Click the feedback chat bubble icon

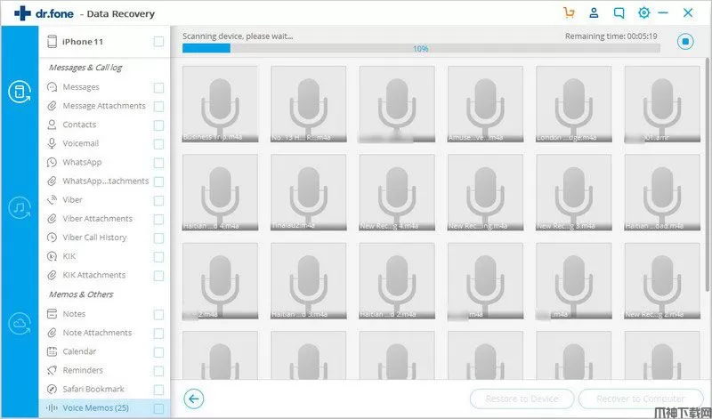[619, 13]
